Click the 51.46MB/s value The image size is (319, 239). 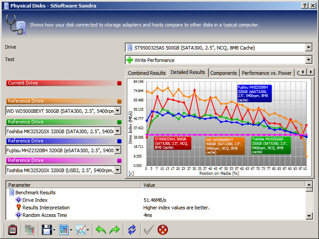point(155,200)
